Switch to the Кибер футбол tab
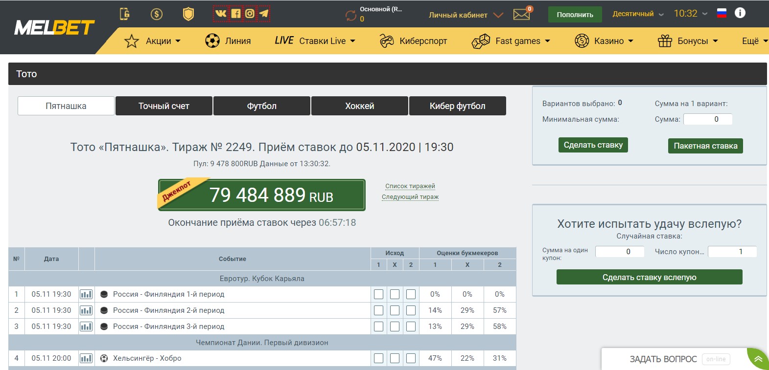The image size is (769, 370). pos(458,106)
